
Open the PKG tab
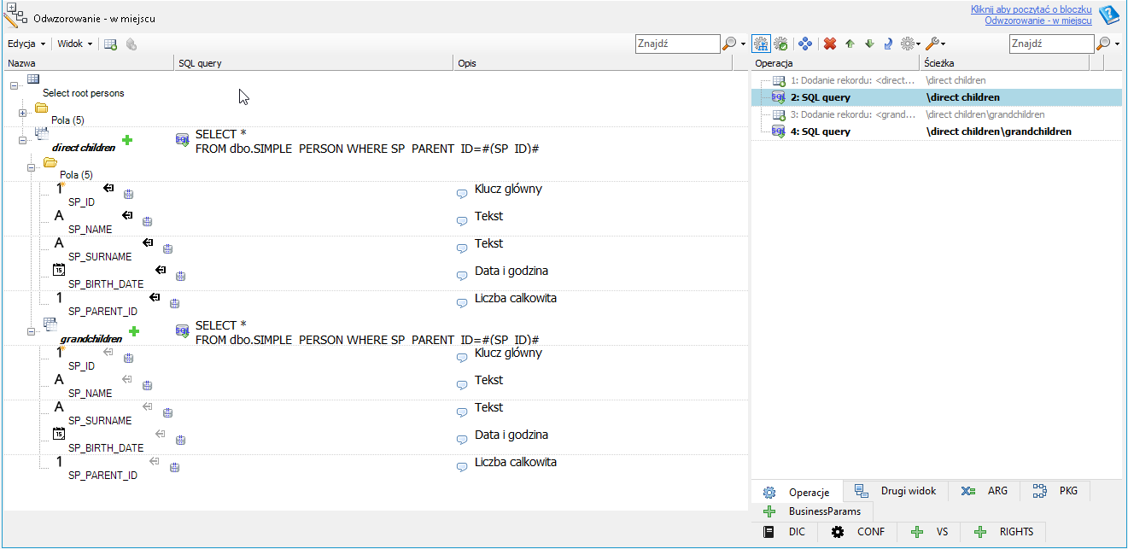click(1055, 491)
